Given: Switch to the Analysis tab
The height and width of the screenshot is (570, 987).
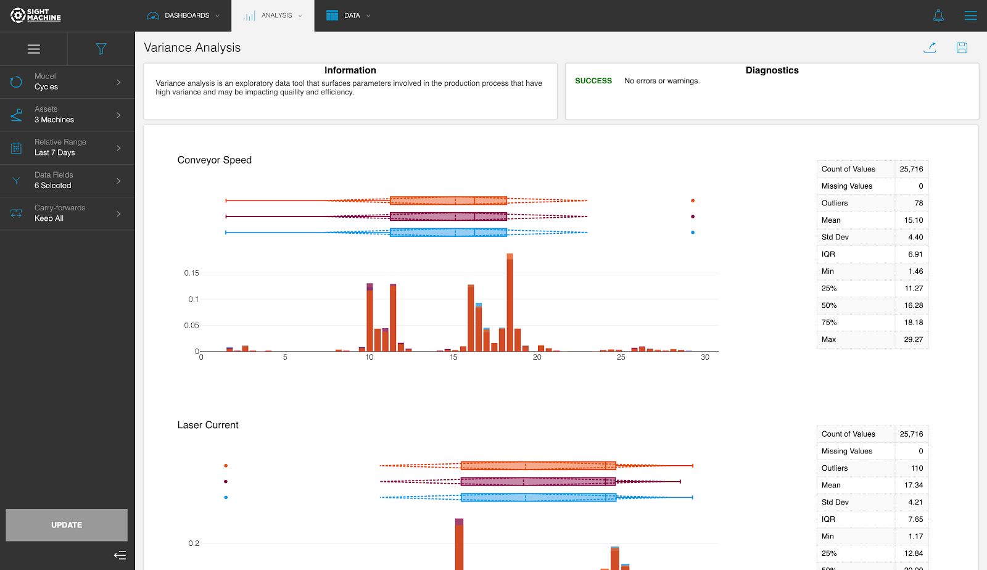Looking at the screenshot, I should coord(273,15).
